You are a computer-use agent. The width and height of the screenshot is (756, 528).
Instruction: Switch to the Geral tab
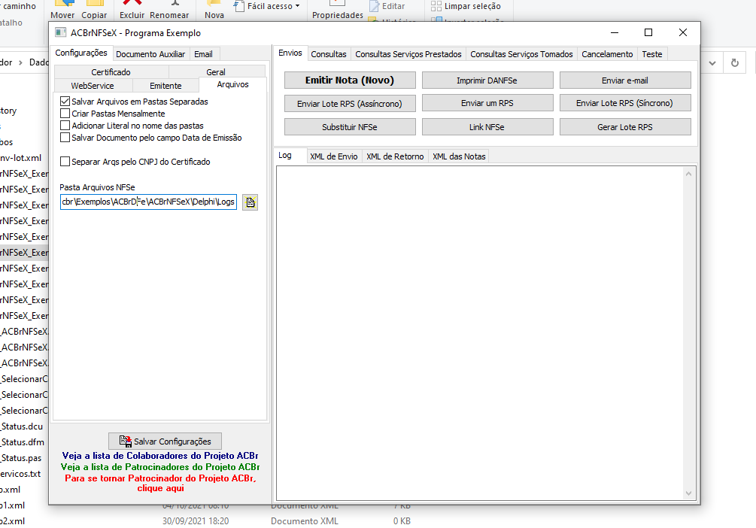pos(216,72)
